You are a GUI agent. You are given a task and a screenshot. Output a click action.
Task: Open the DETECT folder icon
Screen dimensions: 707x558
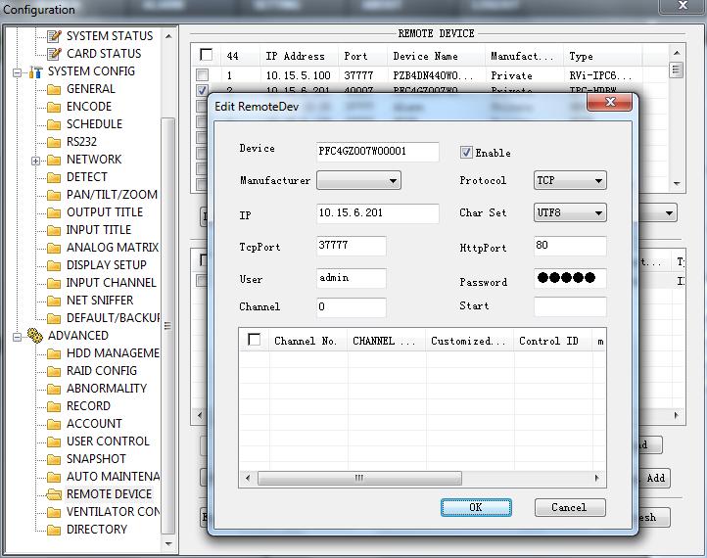tap(54, 177)
